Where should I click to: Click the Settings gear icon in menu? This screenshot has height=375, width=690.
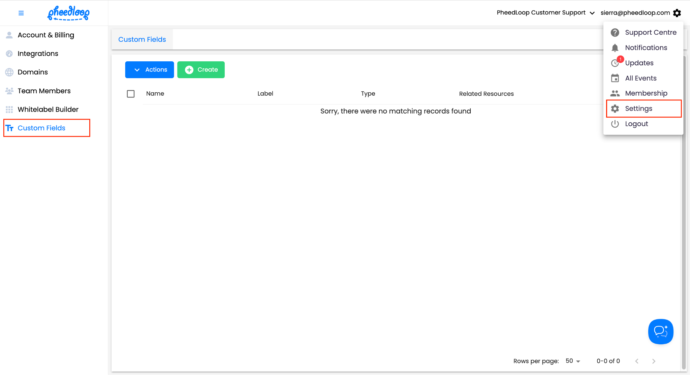click(x=615, y=108)
